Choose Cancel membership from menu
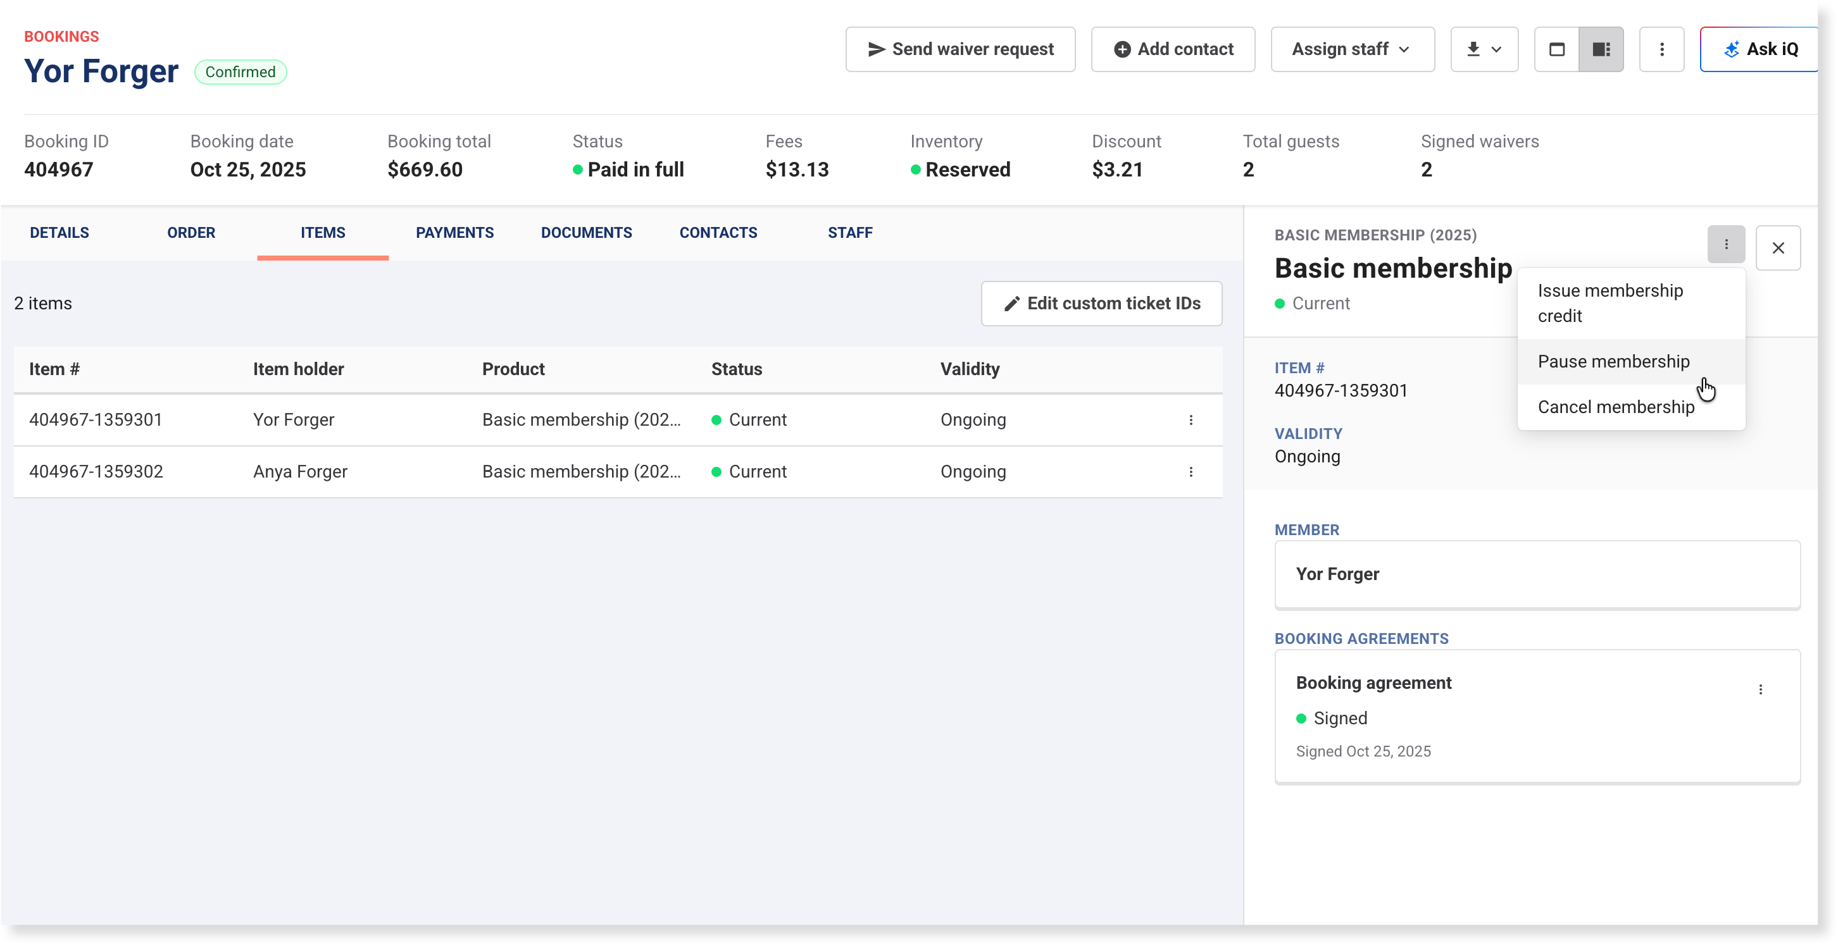This screenshot has width=1838, height=945. (1631, 407)
